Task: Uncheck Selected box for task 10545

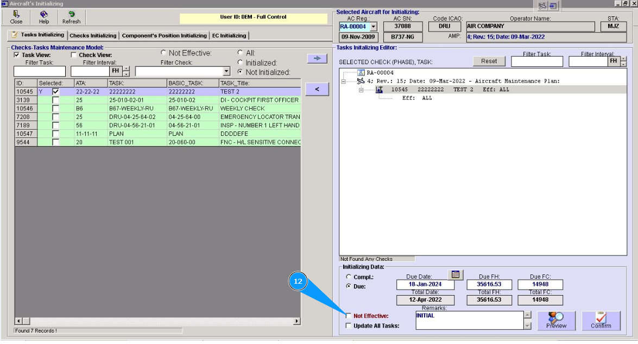Action: point(56,92)
